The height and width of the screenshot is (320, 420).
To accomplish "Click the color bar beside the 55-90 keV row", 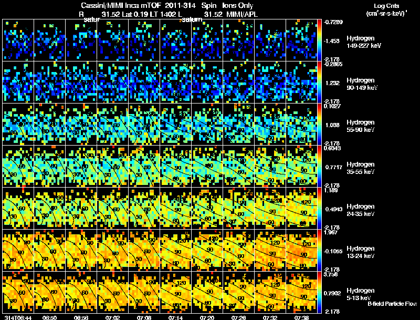I will (x=319, y=124).
